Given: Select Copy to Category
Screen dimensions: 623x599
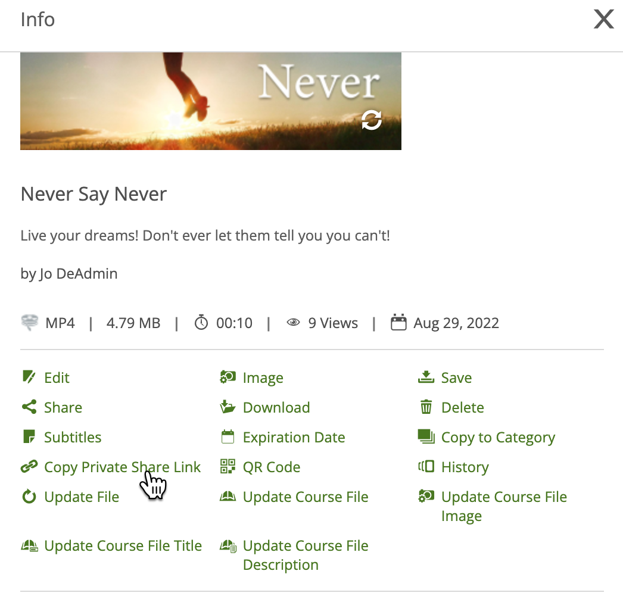Looking at the screenshot, I should [x=498, y=437].
